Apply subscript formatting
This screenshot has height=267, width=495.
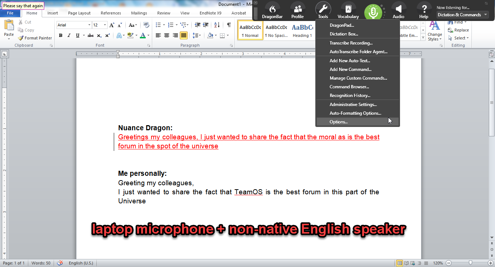(99, 35)
